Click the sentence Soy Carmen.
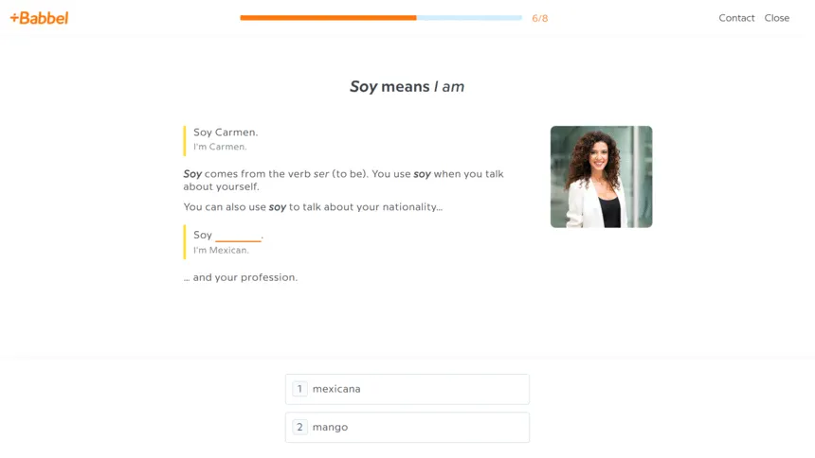Viewport: 815px width, 458px height. (x=226, y=132)
